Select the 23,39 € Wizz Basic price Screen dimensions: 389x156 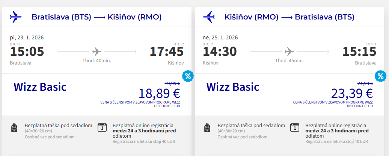[x=352, y=93]
